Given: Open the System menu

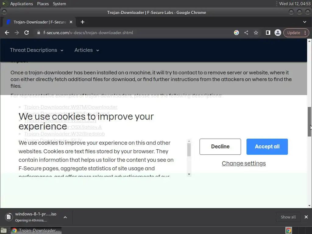Looking at the screenshot, I should (x=59, y=4).
